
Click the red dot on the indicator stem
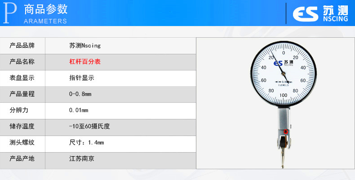(x=286, y=132)
